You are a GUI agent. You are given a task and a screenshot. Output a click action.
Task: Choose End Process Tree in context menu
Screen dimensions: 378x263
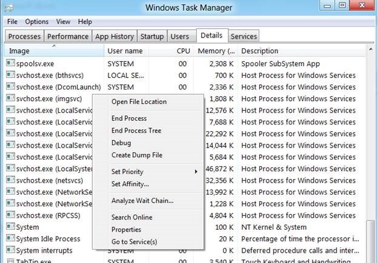pos(136,131)
